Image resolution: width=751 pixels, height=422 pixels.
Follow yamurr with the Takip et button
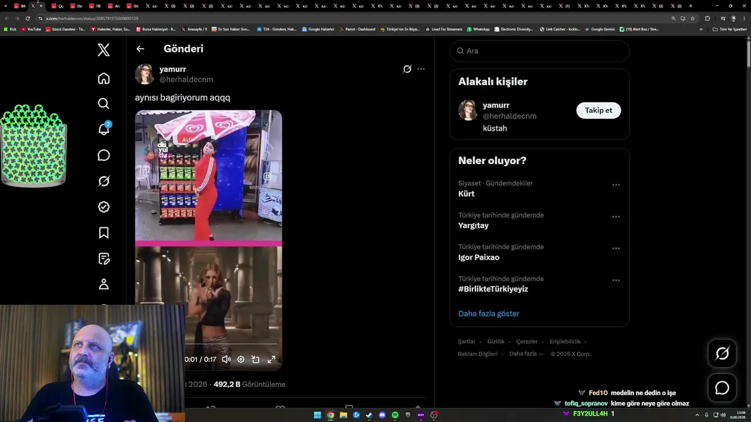[598, 110]
